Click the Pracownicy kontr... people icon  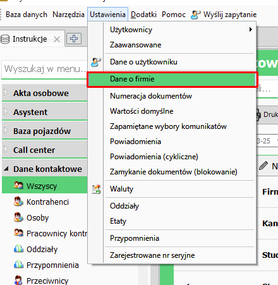click(18, 233)
